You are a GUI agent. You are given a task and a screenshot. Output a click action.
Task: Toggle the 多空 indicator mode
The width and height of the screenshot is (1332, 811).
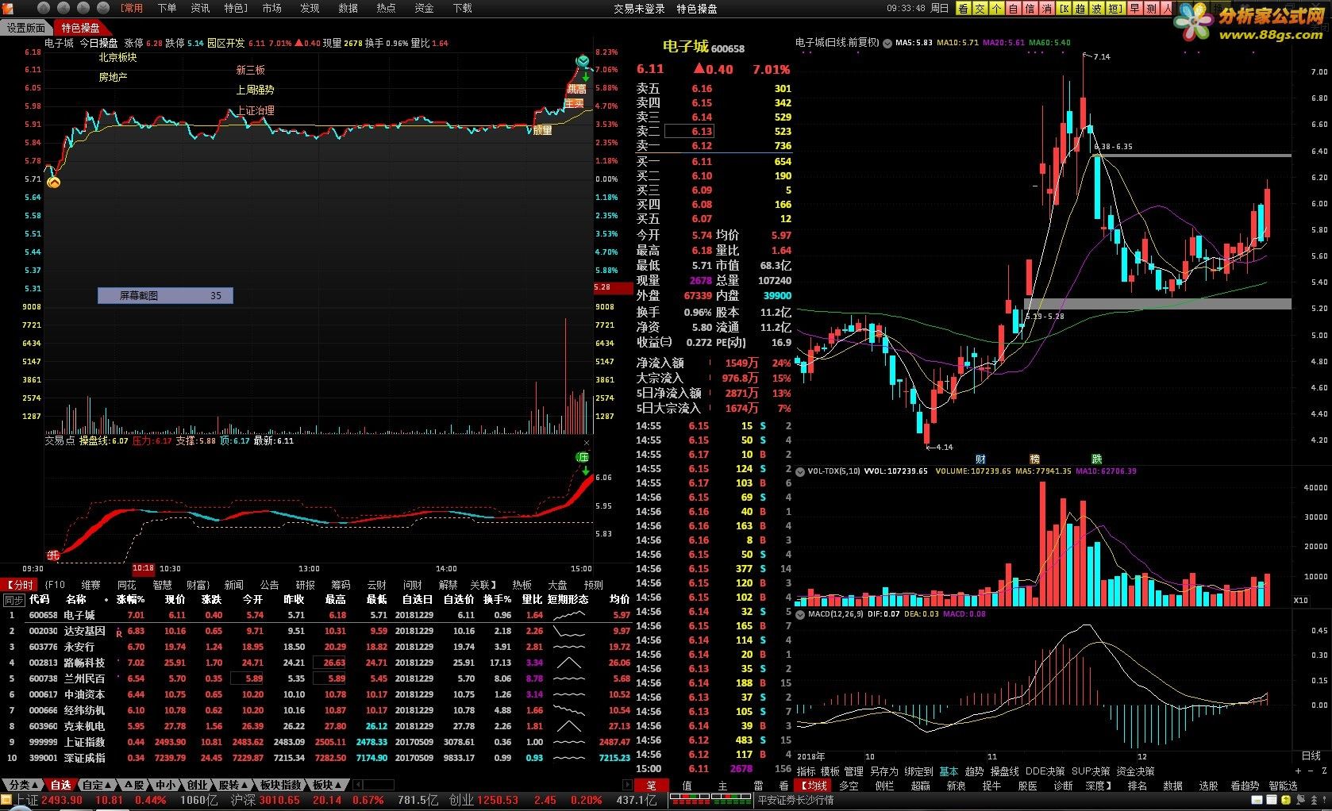[x=849, y=786]
